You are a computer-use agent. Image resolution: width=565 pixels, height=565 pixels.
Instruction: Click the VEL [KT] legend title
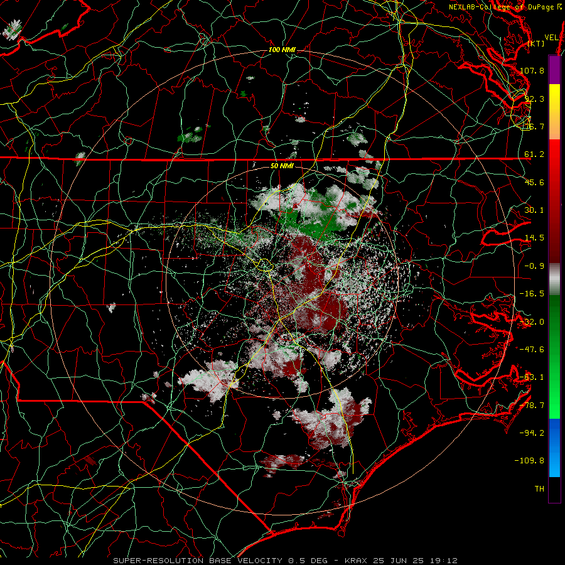click(x=542, y=40)
